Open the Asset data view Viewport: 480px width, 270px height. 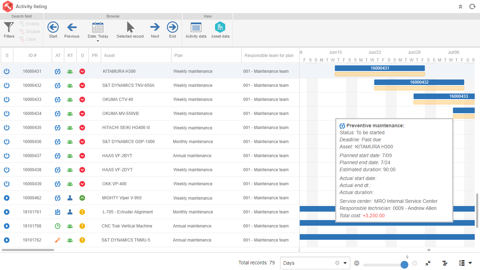(x=220, y=31)
